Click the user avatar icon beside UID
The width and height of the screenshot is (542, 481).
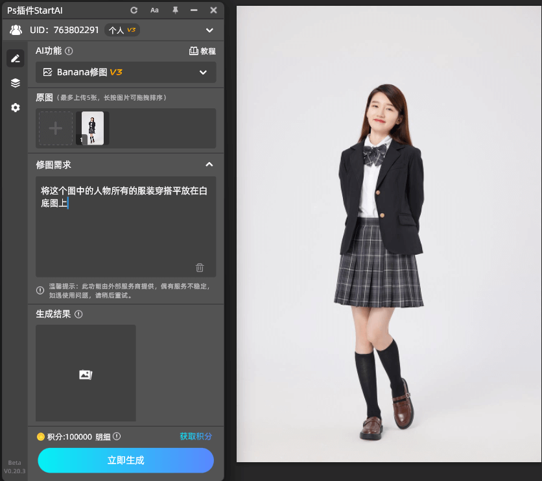click(16, 30)
